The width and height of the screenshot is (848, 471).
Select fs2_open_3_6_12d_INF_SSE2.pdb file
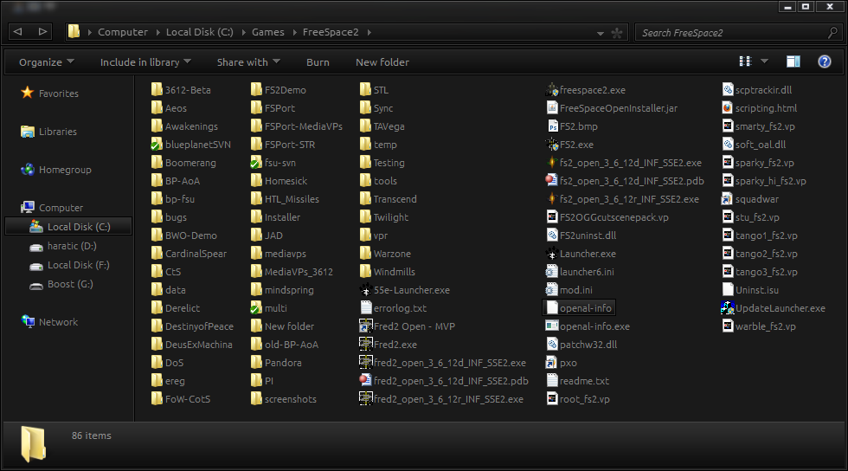coord(625,181)
